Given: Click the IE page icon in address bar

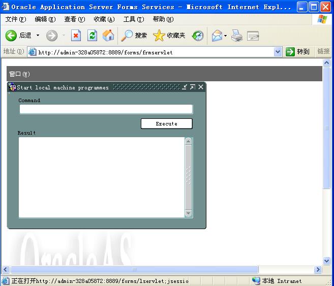Looking at the screenshot, I should click(x=33, y=52).
